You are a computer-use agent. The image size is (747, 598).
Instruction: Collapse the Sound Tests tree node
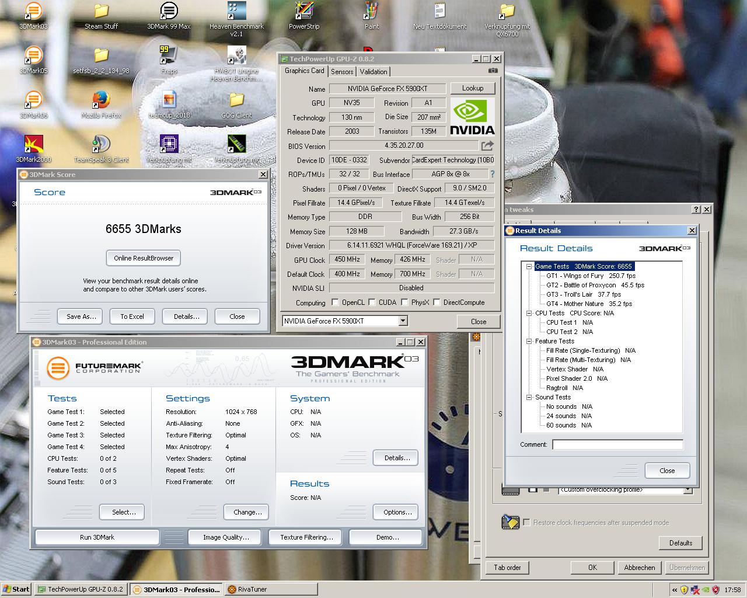click(x=529, y=397)
